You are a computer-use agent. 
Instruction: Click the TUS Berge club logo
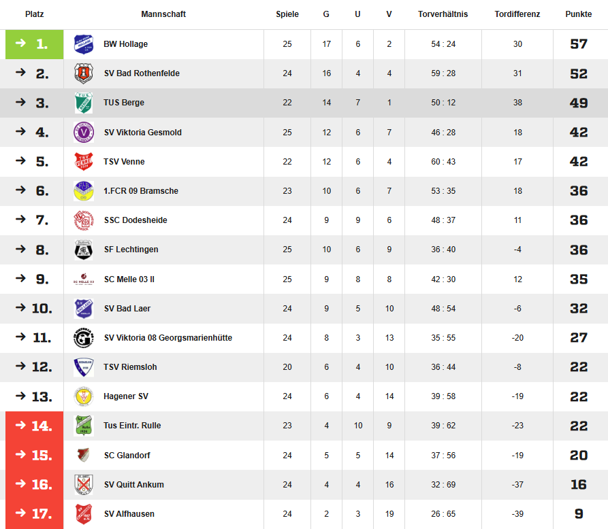tap(83, 103)
